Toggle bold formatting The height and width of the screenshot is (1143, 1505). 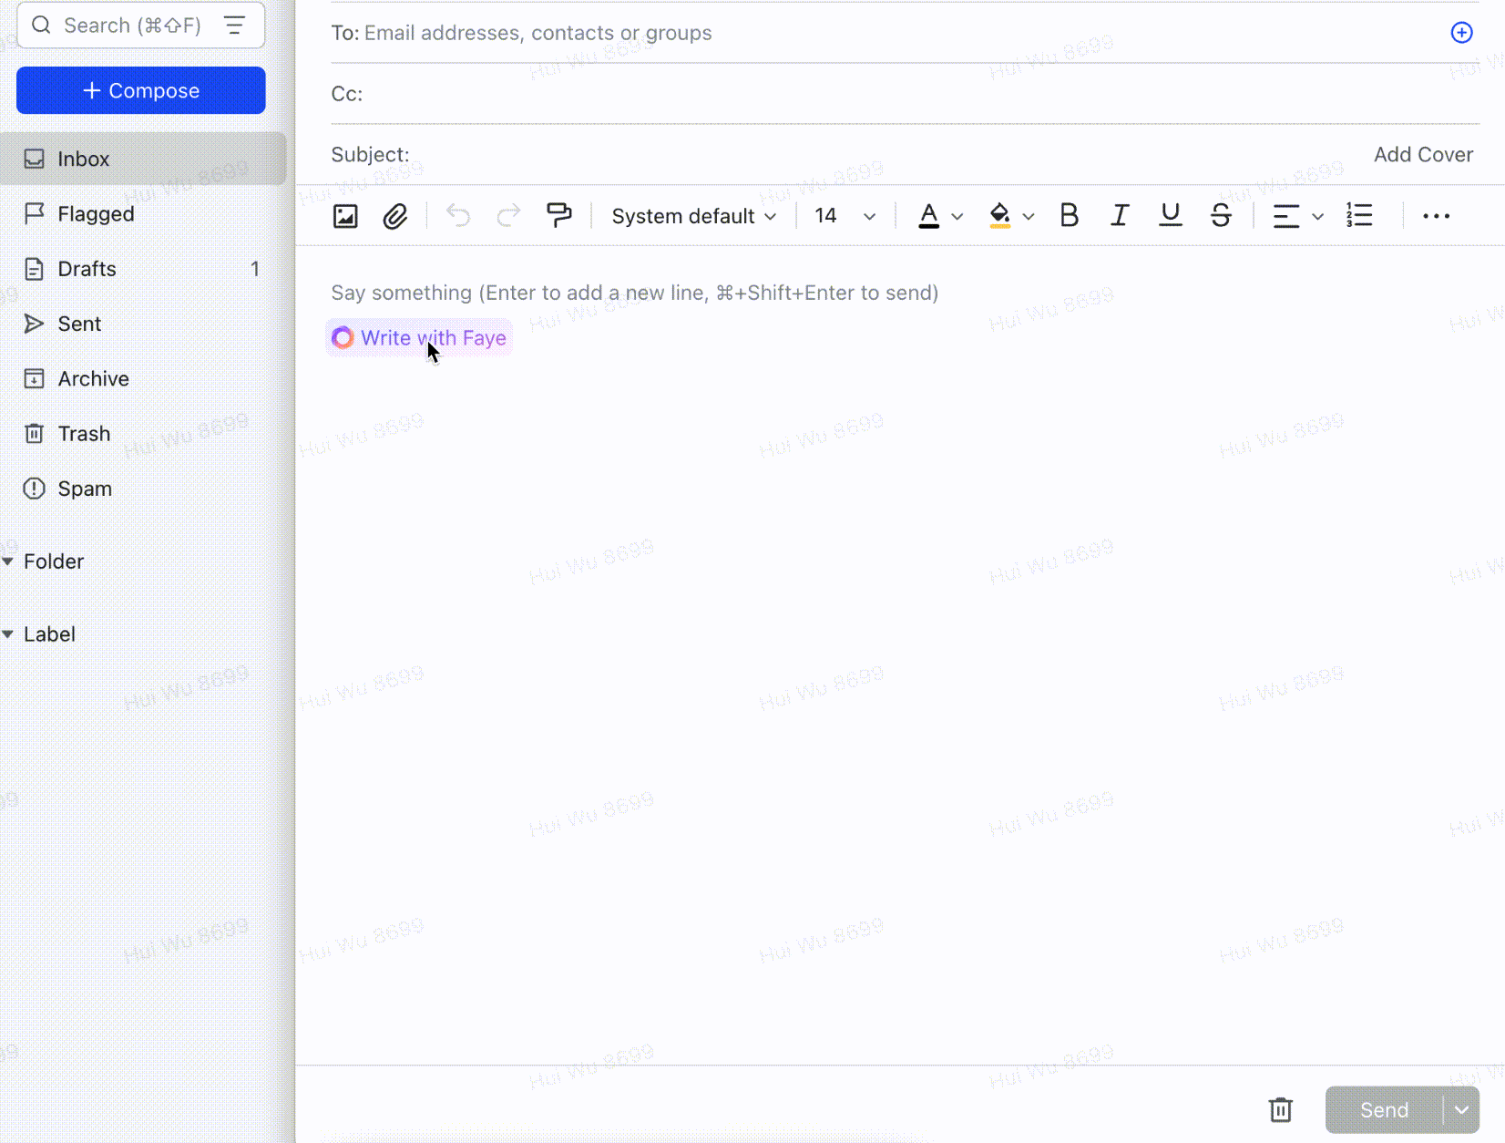1069,216
